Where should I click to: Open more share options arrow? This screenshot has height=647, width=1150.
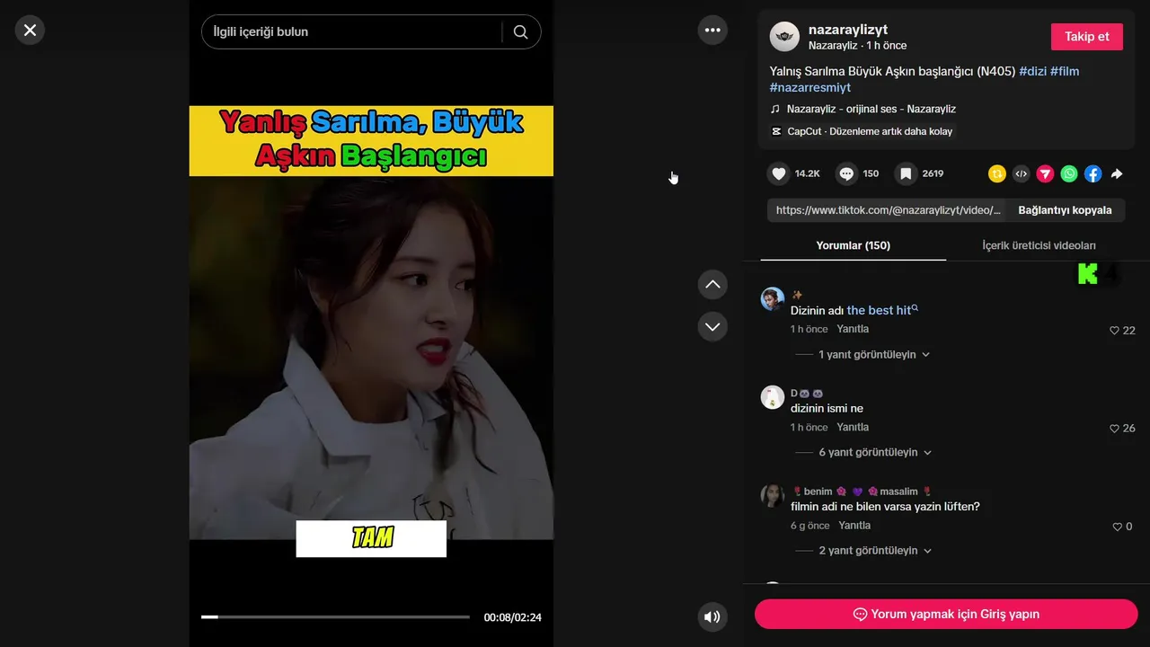coord(1117,174)
